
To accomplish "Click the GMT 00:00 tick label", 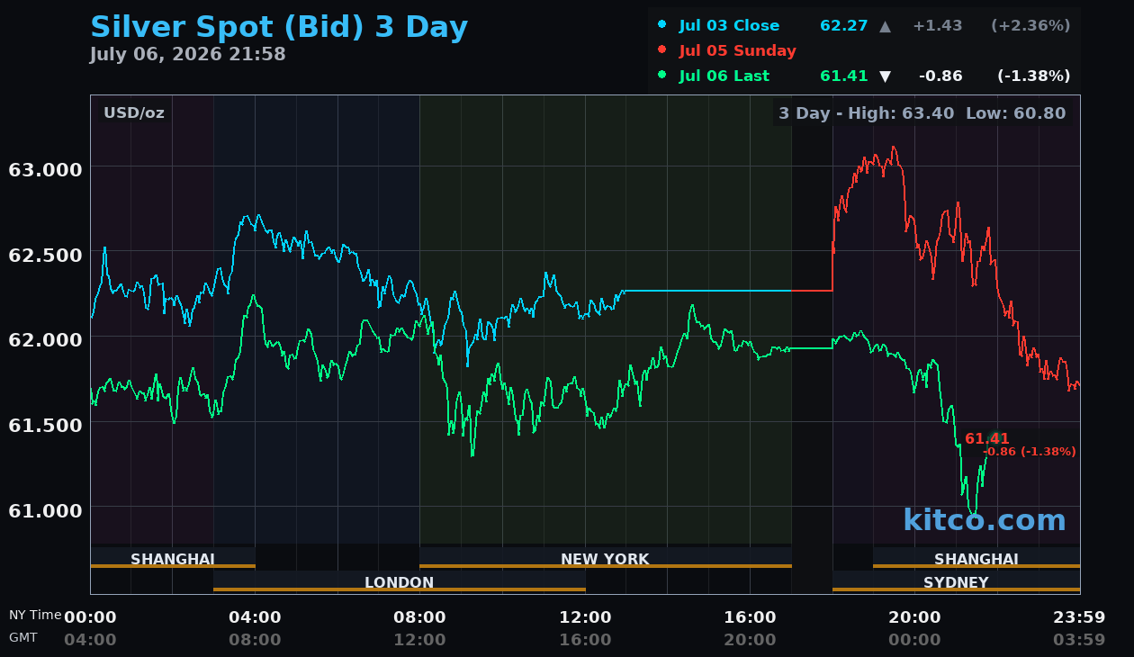I will [x=914, y=640].
